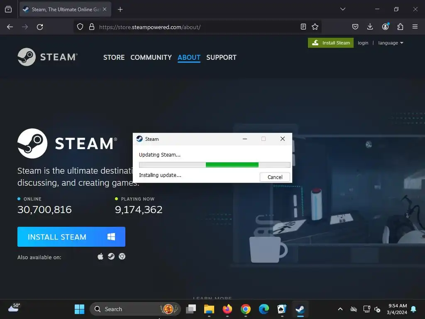
Task: Click the online count 30,700,816
Action: (x=44, y=209)
